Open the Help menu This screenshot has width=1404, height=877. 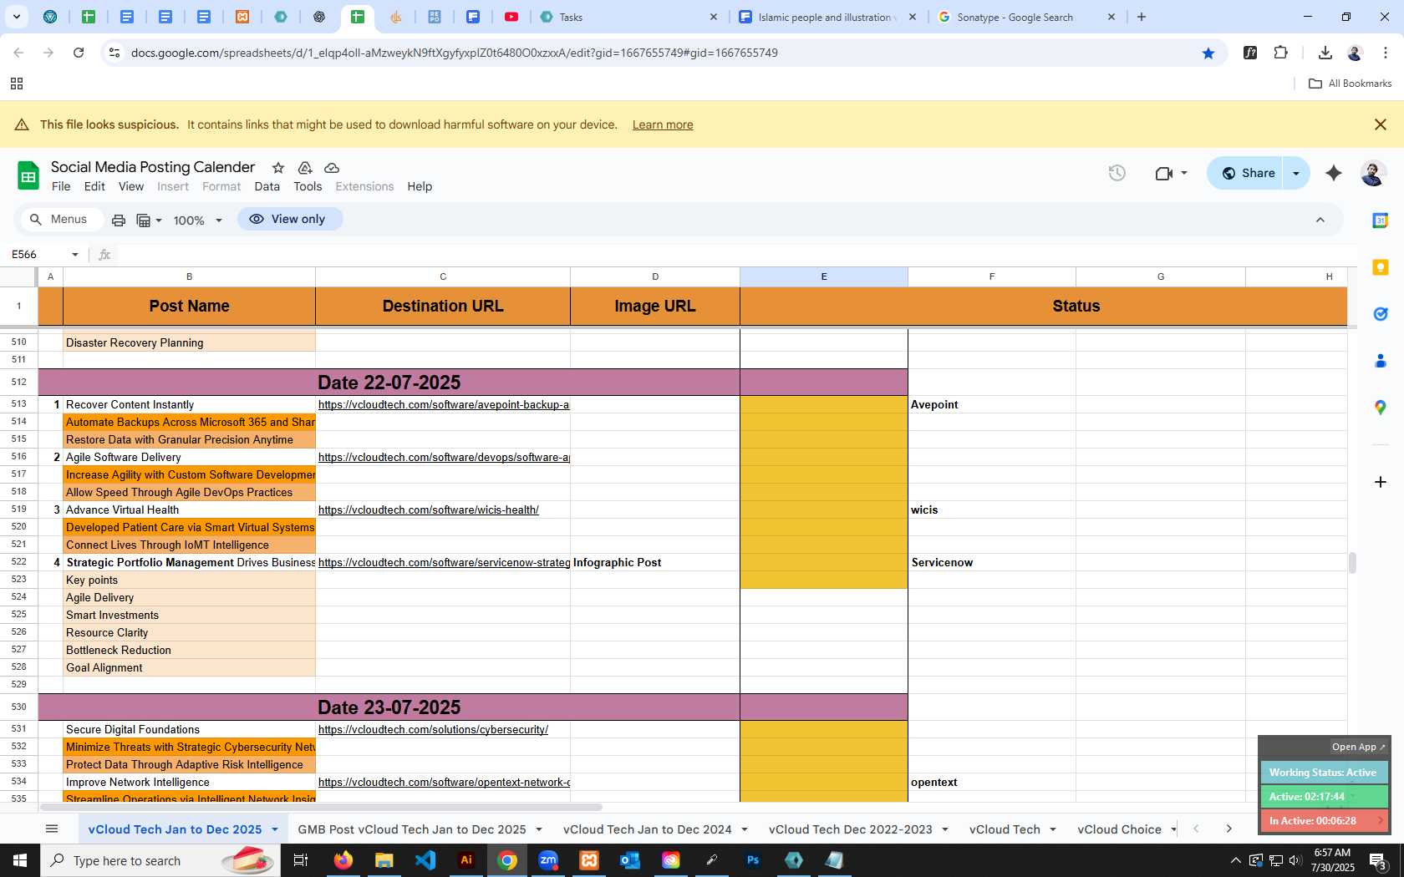420,186
